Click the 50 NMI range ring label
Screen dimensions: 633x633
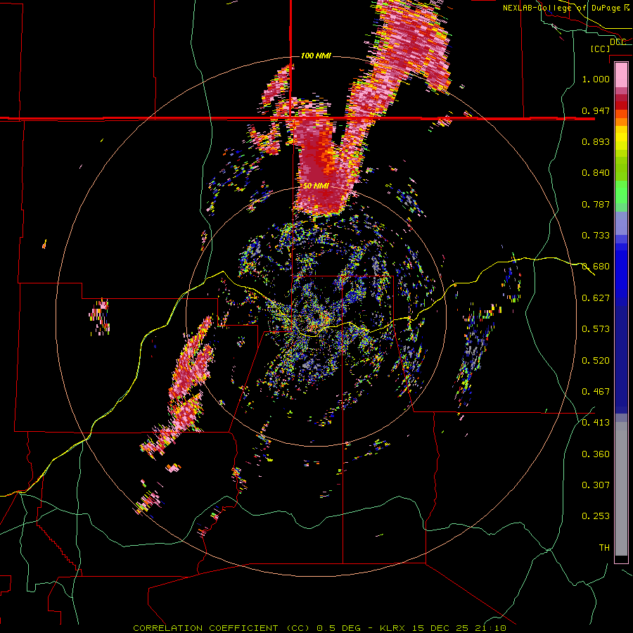[316, 186]
